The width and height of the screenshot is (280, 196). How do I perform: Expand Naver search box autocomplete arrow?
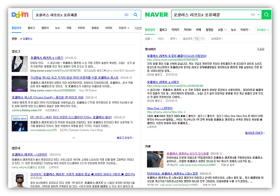pyautogui.click(x=258, y=15)
